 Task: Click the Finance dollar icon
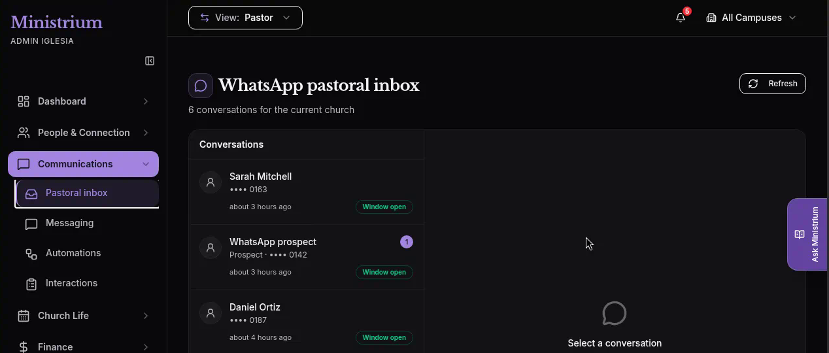coord(24,347)
